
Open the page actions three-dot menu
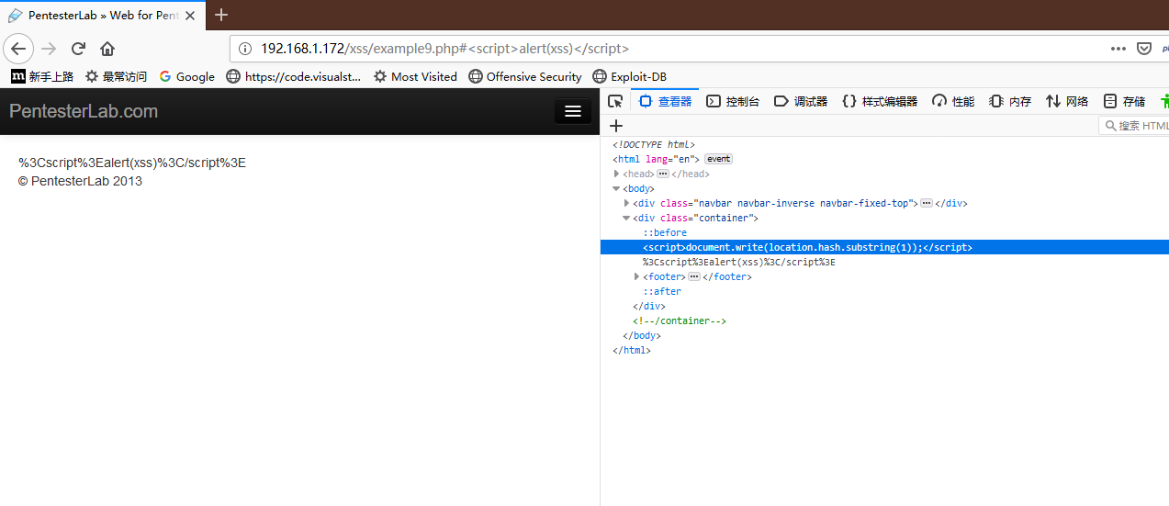click(x=1118, y=49)
